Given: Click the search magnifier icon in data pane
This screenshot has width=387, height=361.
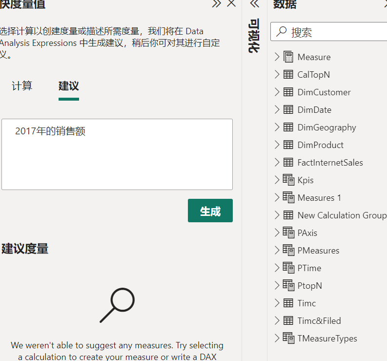Looking at the screenshot, I should click(282, 32).
